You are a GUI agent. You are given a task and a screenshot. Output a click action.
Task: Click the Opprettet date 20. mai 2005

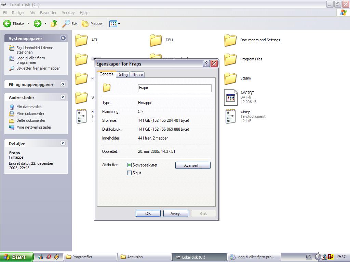157,151
